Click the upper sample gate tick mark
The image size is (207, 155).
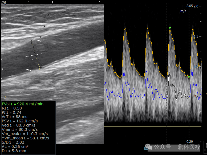39,40
